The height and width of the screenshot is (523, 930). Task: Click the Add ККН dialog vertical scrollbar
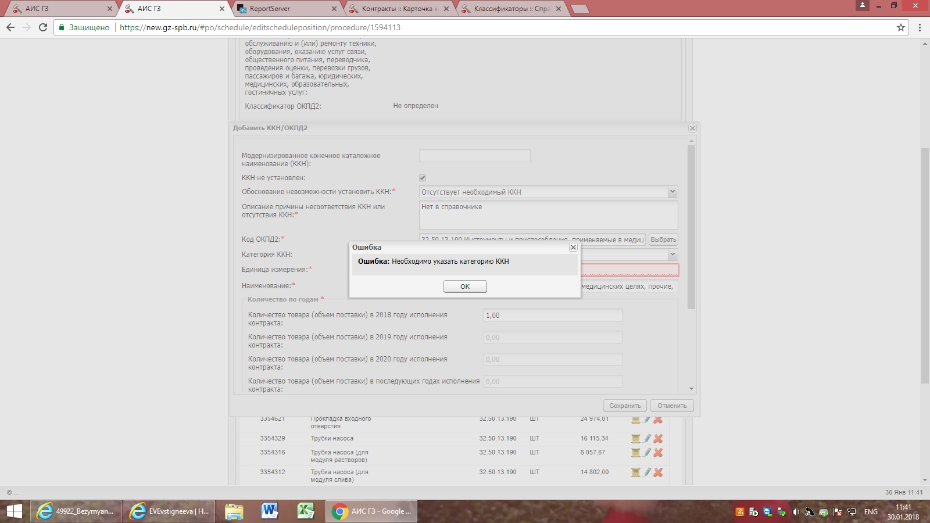pyautogui.click(x=691, y=227)
